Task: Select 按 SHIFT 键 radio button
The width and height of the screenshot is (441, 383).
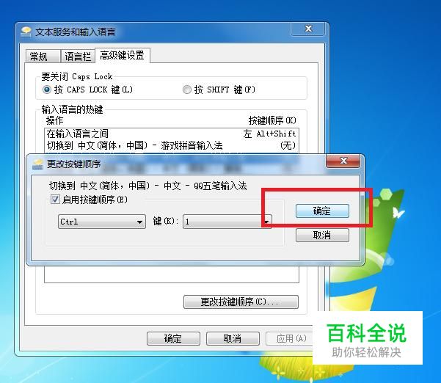Action: (x=187, y=90)
